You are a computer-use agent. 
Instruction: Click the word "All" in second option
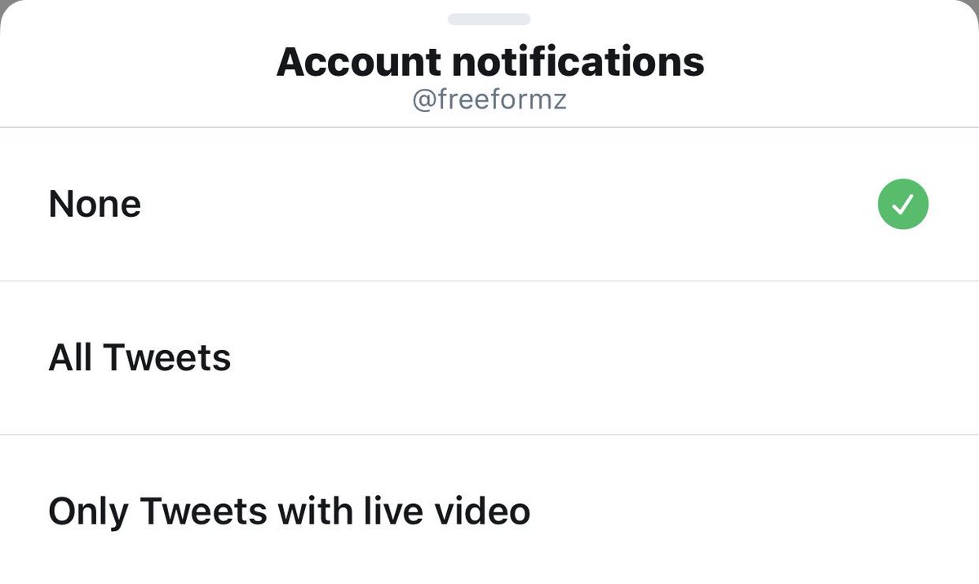(x=70, y=358)
